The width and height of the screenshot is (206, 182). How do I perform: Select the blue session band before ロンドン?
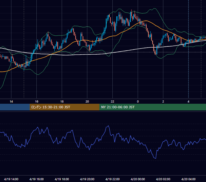15,107
